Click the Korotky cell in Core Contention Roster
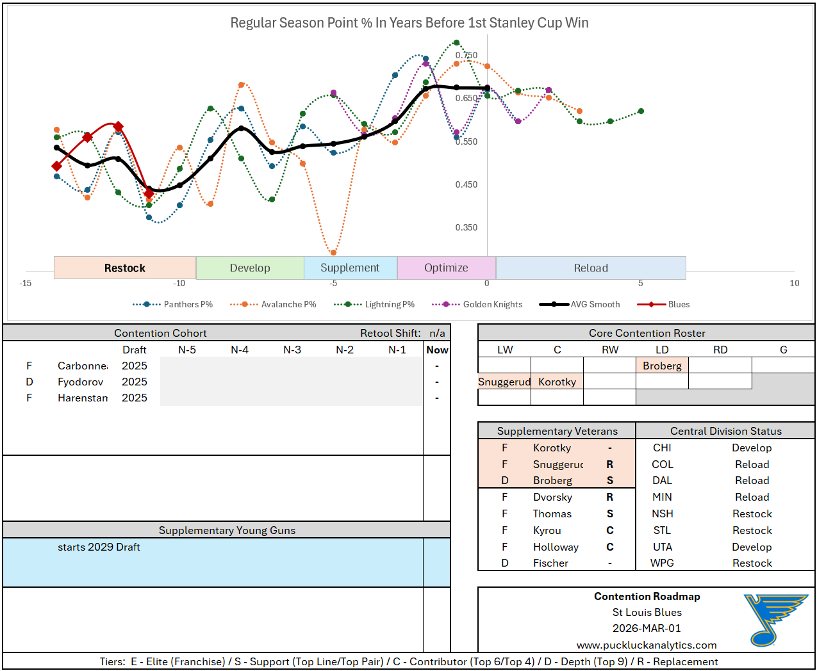This screenshot has width=817, height=671. coord(557,382)
